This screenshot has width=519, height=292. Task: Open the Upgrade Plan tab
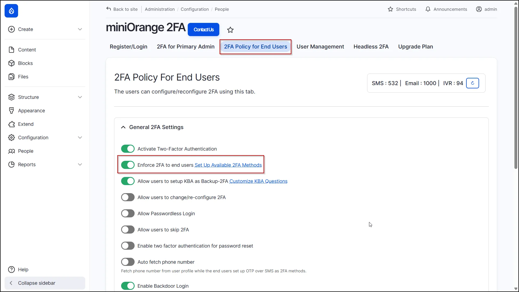415,47
